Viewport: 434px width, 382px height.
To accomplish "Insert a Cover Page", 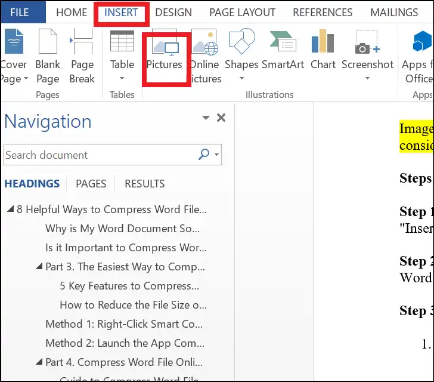I will point(14,56).
